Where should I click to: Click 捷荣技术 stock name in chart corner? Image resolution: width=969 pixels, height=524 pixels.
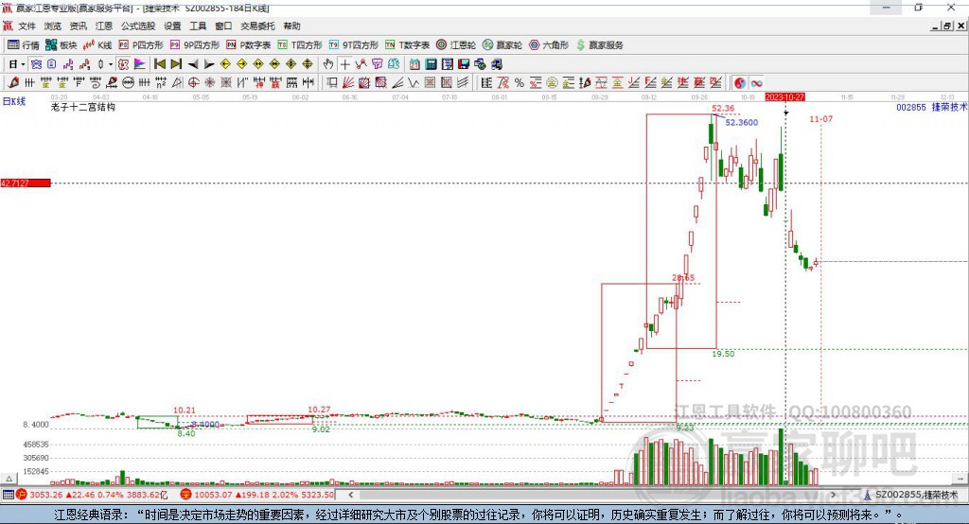pos(949,108)
